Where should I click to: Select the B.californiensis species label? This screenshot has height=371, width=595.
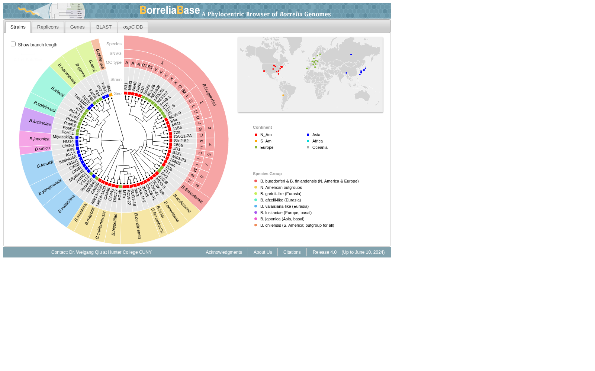click(100, 225)
